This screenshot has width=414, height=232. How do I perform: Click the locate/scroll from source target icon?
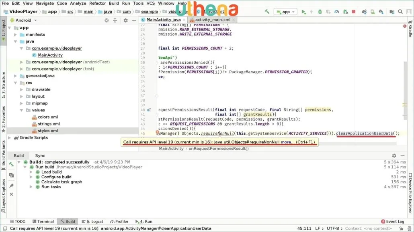pyautogui.click(x=107, y=20)
